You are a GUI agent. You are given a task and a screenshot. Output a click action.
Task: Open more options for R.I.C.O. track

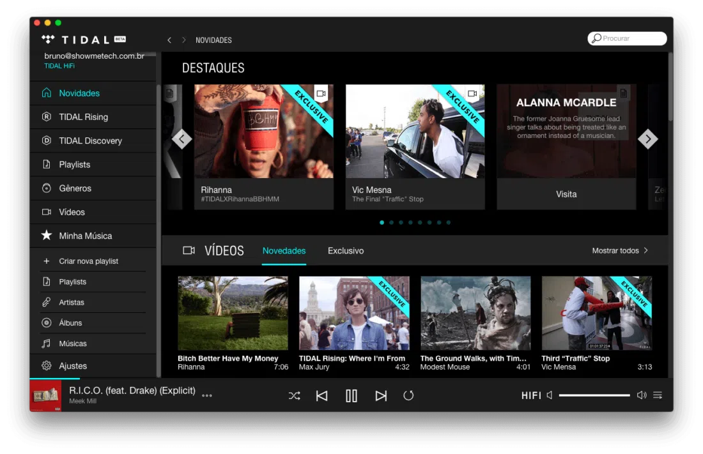pos(206,395)
